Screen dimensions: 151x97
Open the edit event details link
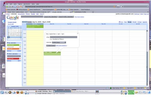61,45
